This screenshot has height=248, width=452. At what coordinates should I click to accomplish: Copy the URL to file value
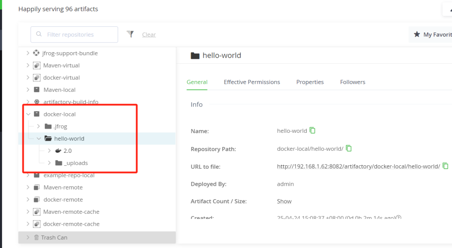[x=445, y=166]
